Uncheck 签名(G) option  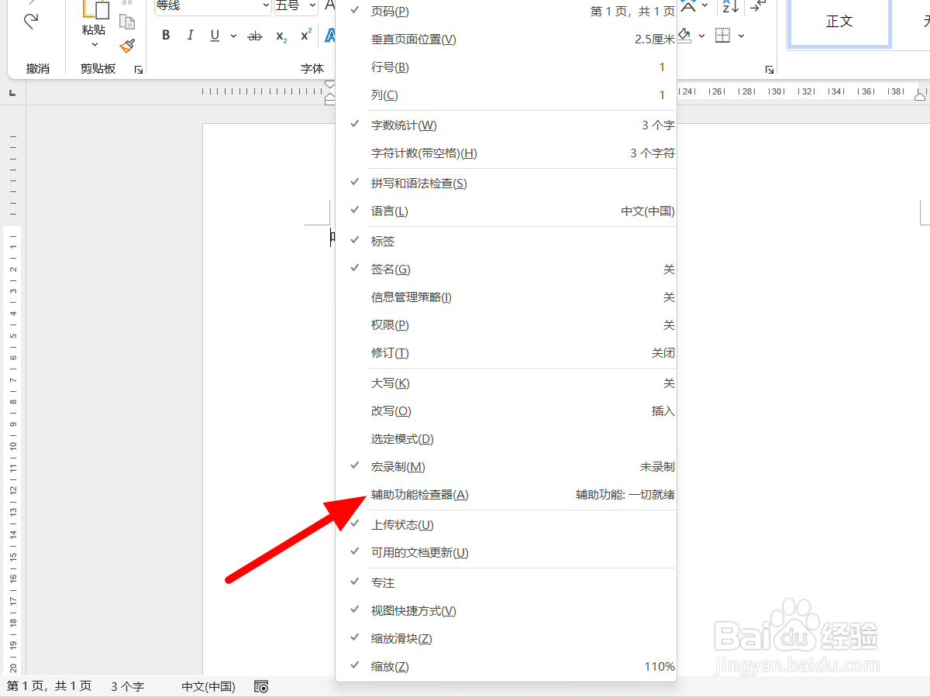point(506,270)
